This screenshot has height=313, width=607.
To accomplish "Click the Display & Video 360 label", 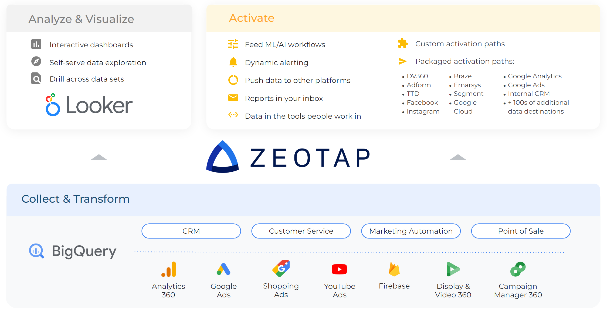I will pos(453,290).
